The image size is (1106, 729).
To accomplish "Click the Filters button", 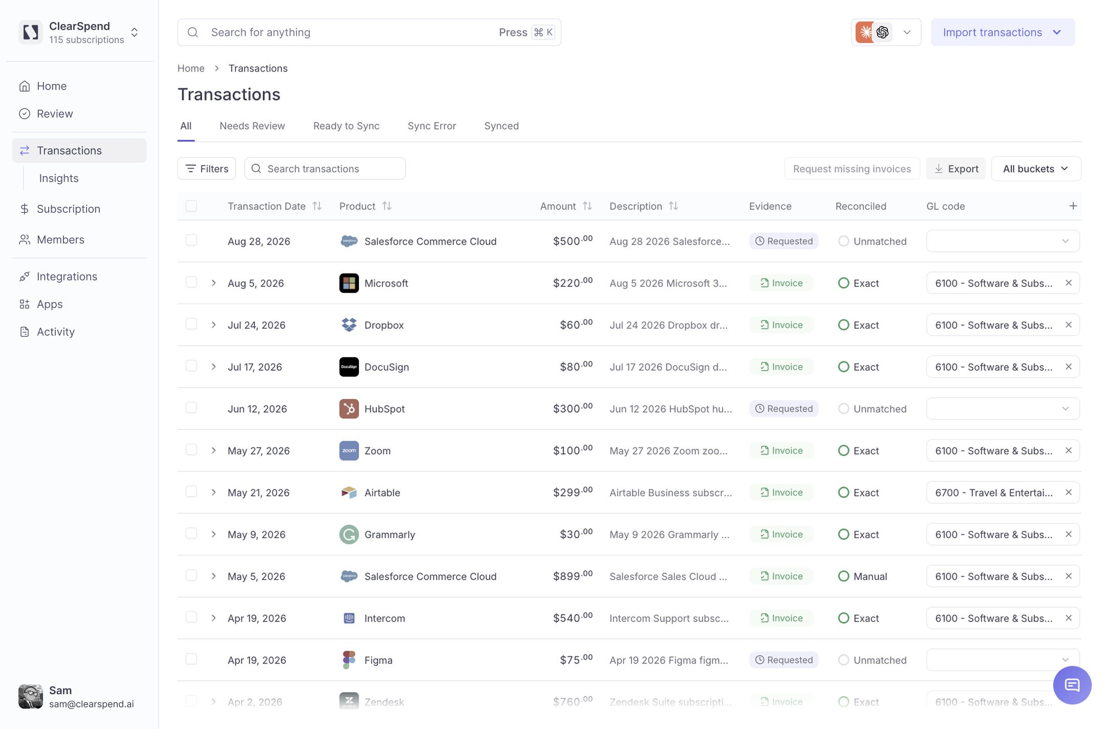I will [207, 168].
